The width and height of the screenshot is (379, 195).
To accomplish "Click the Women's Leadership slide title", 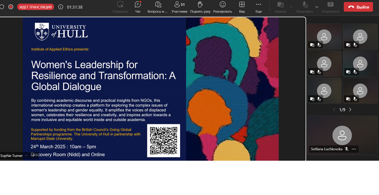I will (x=103, y=76).
